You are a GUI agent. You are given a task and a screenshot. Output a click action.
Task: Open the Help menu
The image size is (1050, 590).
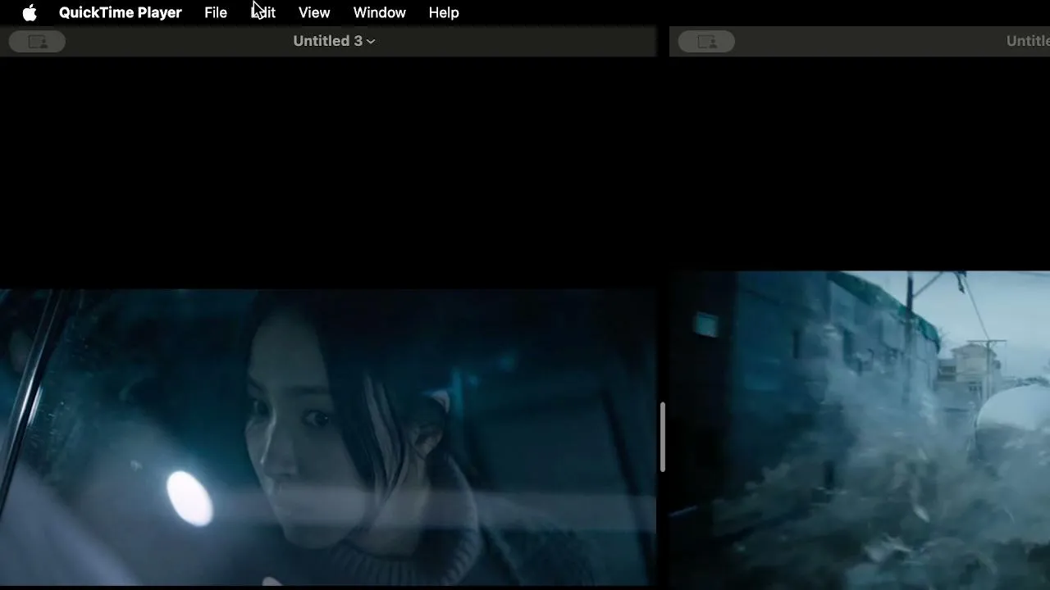tap(444, 13)
